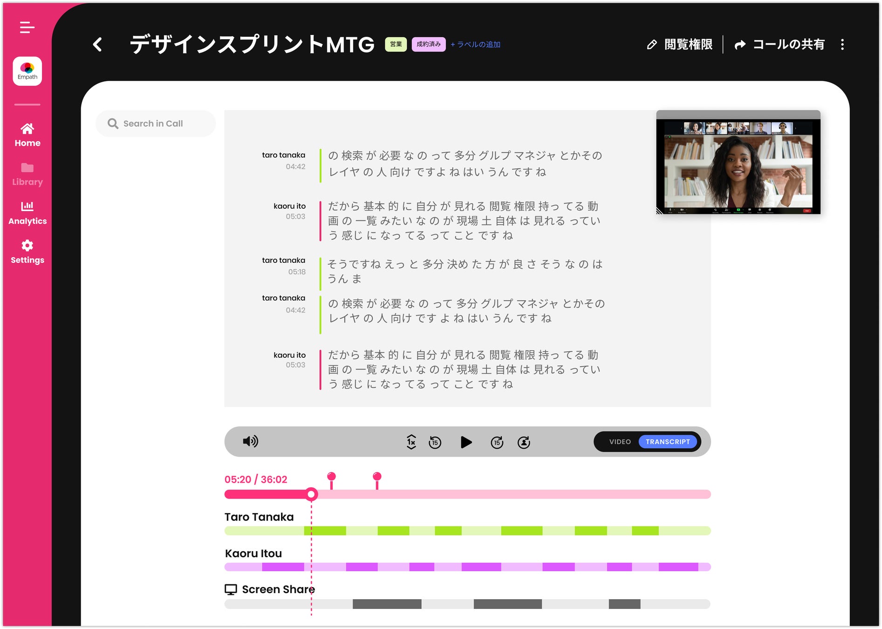Click the Screen Share monitor icon

click(x=231, y=589)
